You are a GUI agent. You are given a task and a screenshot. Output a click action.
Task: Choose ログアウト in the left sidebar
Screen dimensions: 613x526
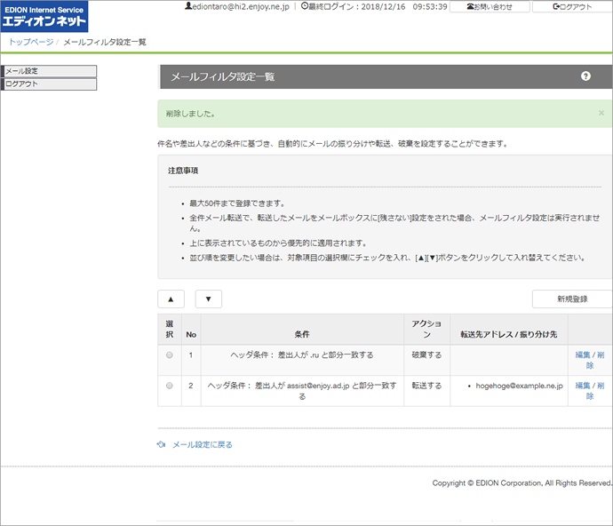(49, 84)
